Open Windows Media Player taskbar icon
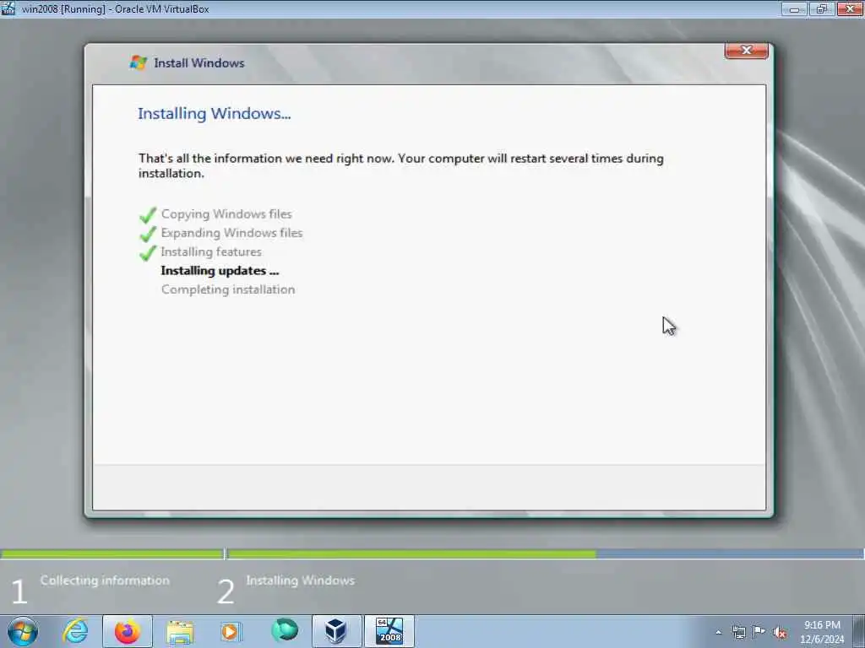This screenshot has width=865, height=648. (231, 631)
